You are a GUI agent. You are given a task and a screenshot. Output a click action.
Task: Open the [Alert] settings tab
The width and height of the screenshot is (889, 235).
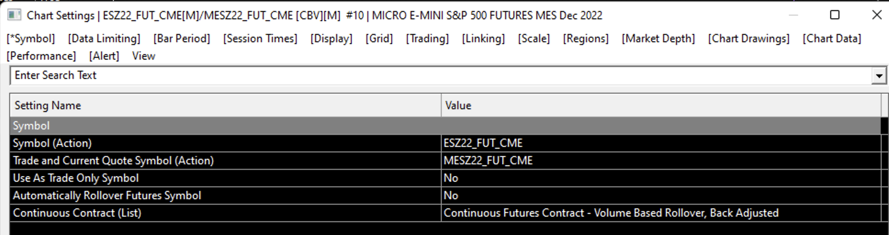click(104, 56)
